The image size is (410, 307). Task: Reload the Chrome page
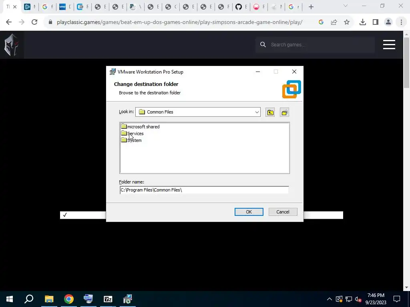tap(34, 22)
